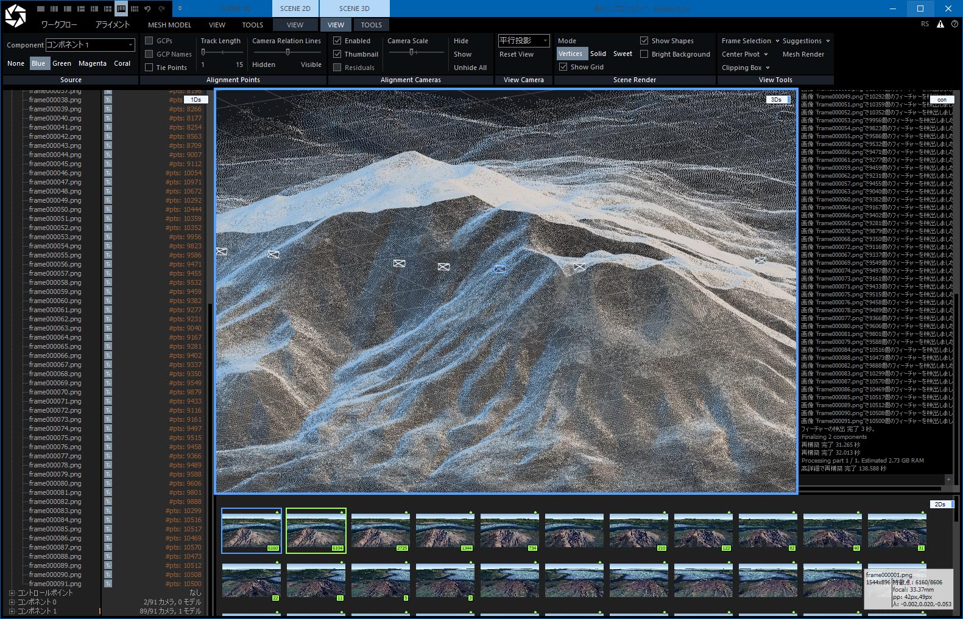Click the RealityCapture aperture logo
The height and width of the screenshot is (619, 963).
click(x=15, y=16)
